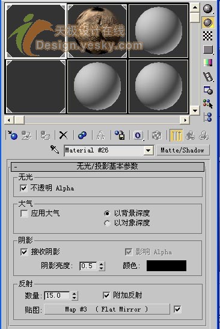This screenshot has height=329, width=220.
Task: Open the black 颜色 shadow color swatch
Action: (x=167, y=266)
